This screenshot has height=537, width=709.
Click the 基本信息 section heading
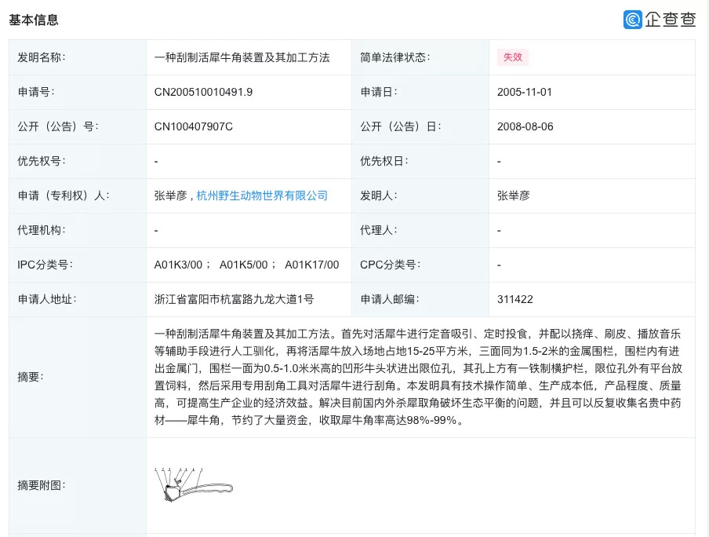tap(34, 20)
